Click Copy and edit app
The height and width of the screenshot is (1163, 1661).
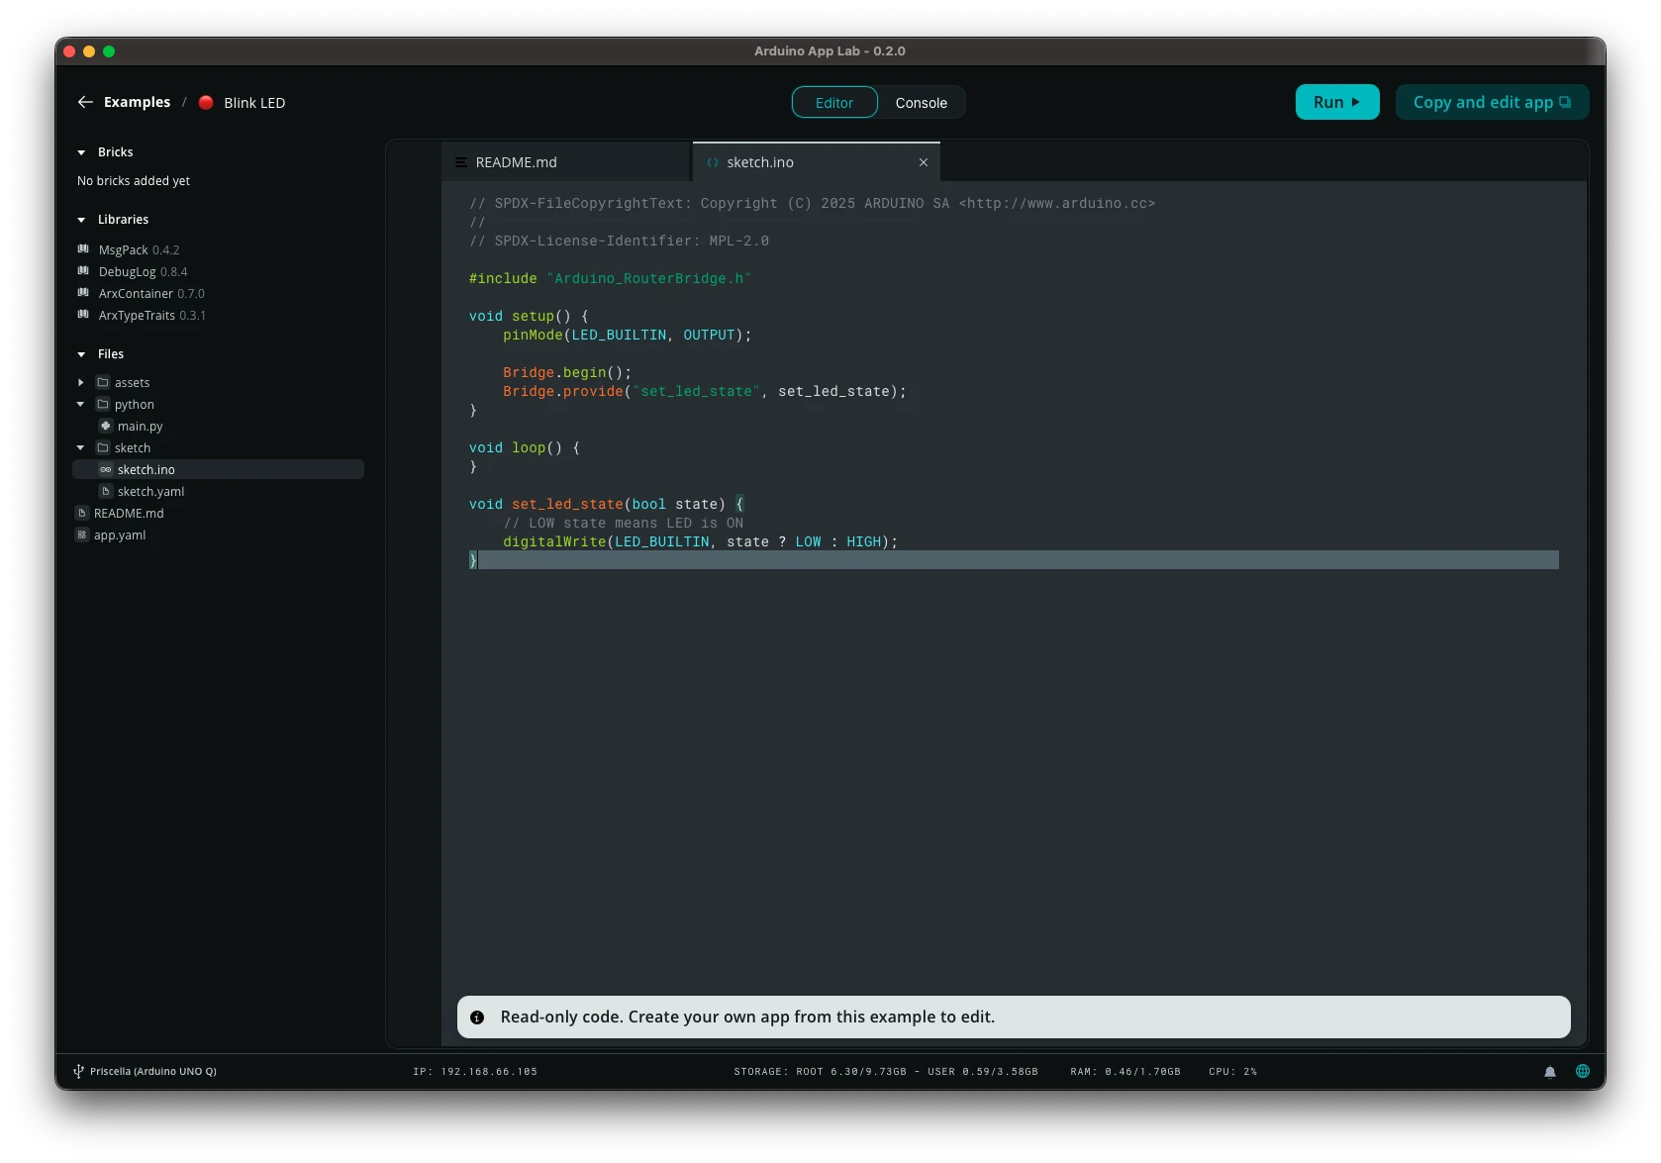[x=1492, y=102]
